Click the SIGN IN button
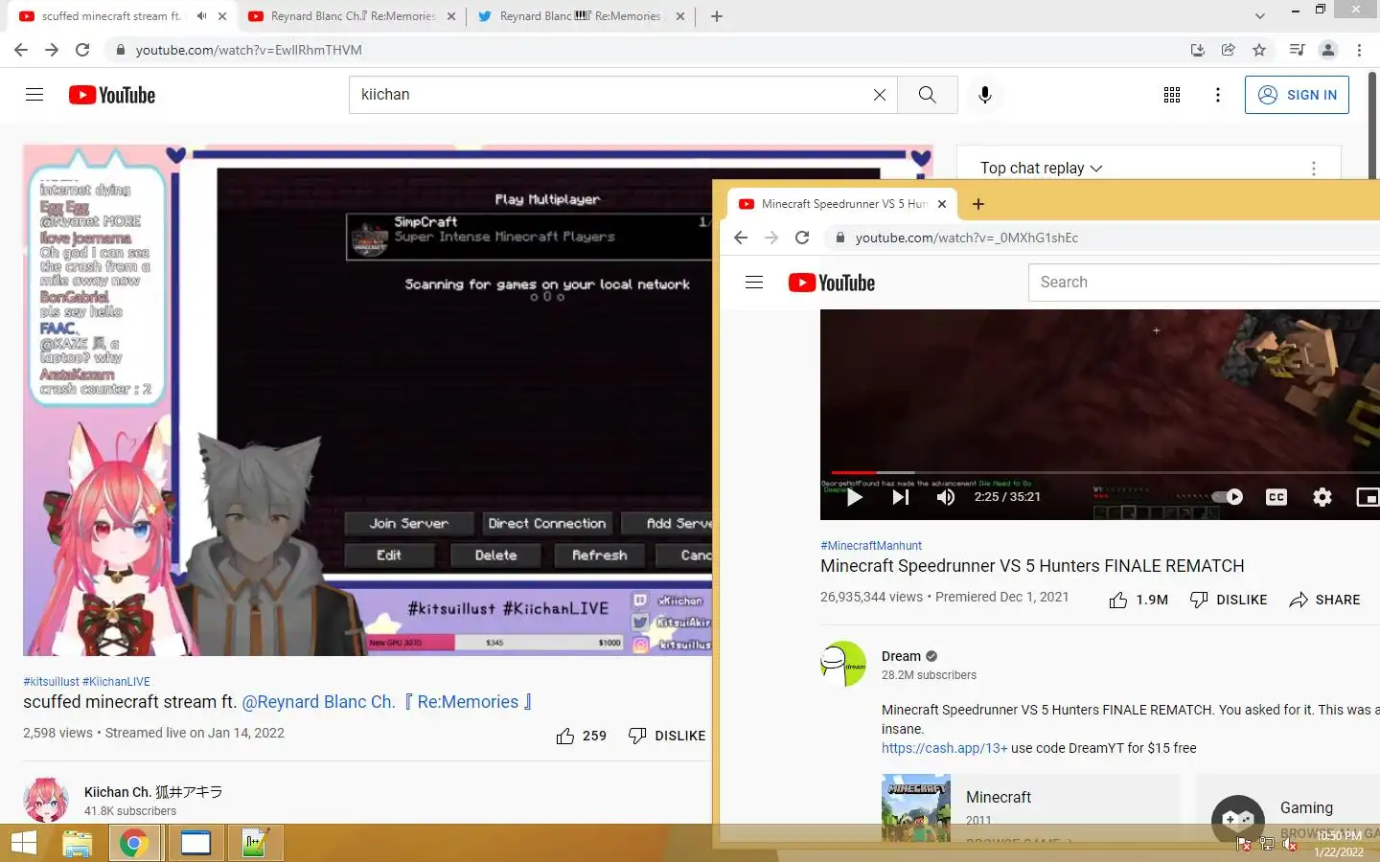1380x862 pixels. point(1297,95)
